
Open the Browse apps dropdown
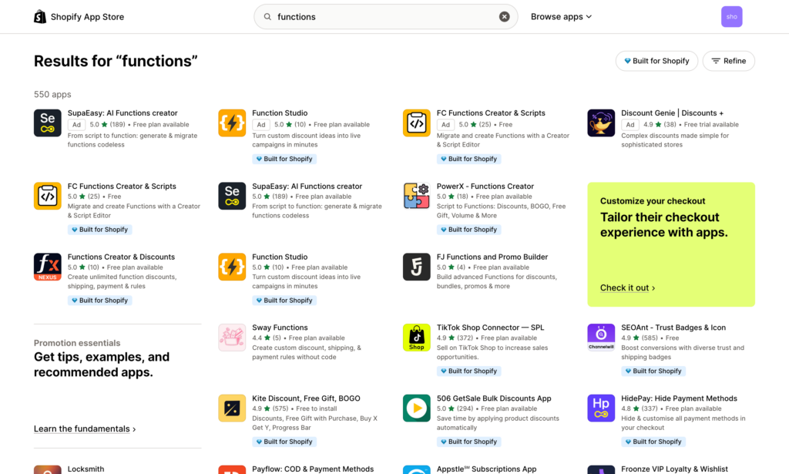[x=561, y=17]
